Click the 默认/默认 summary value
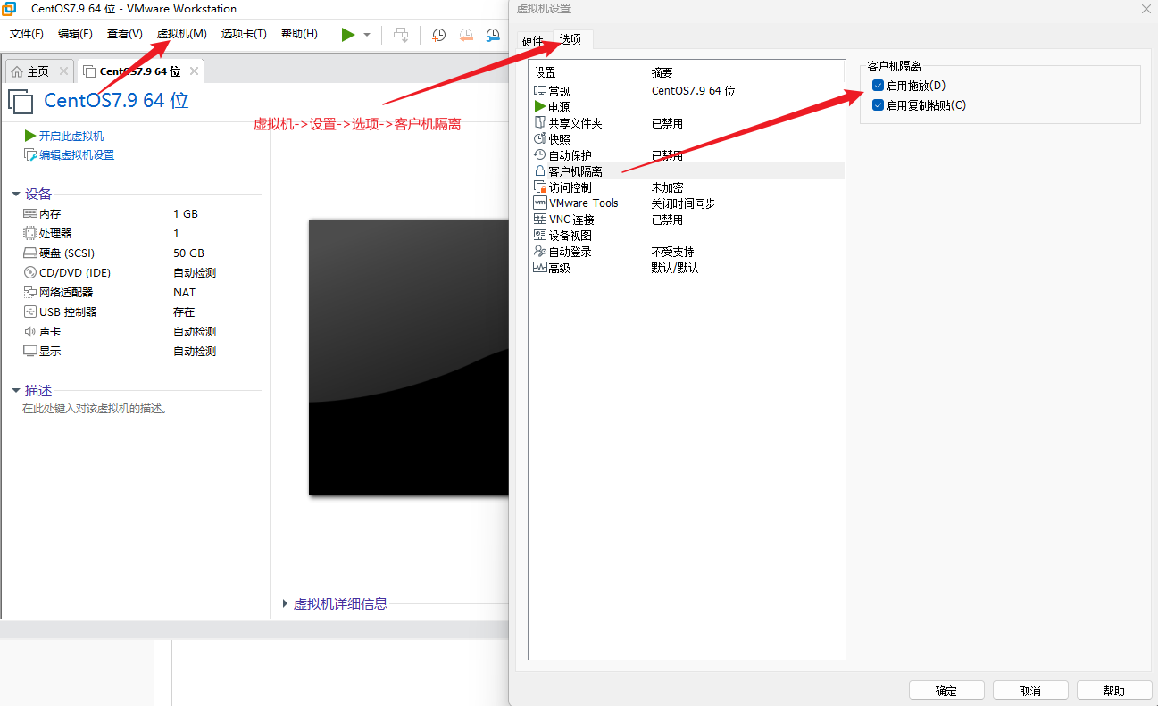 (x=675, y=268)
